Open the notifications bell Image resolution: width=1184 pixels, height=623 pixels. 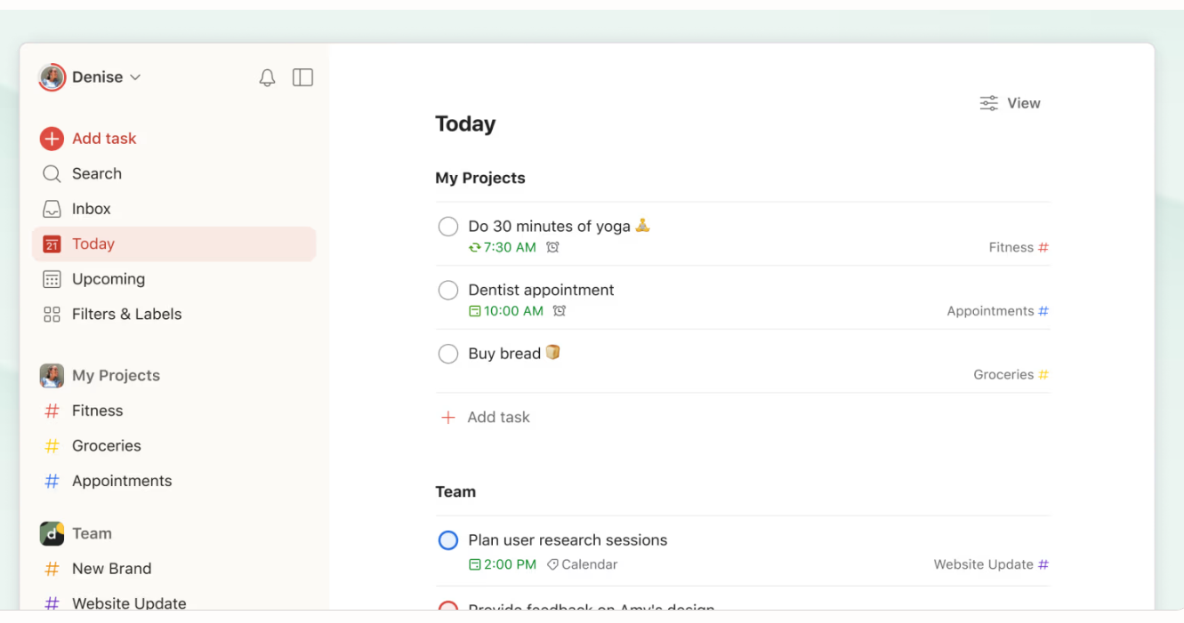pos(267,77)
